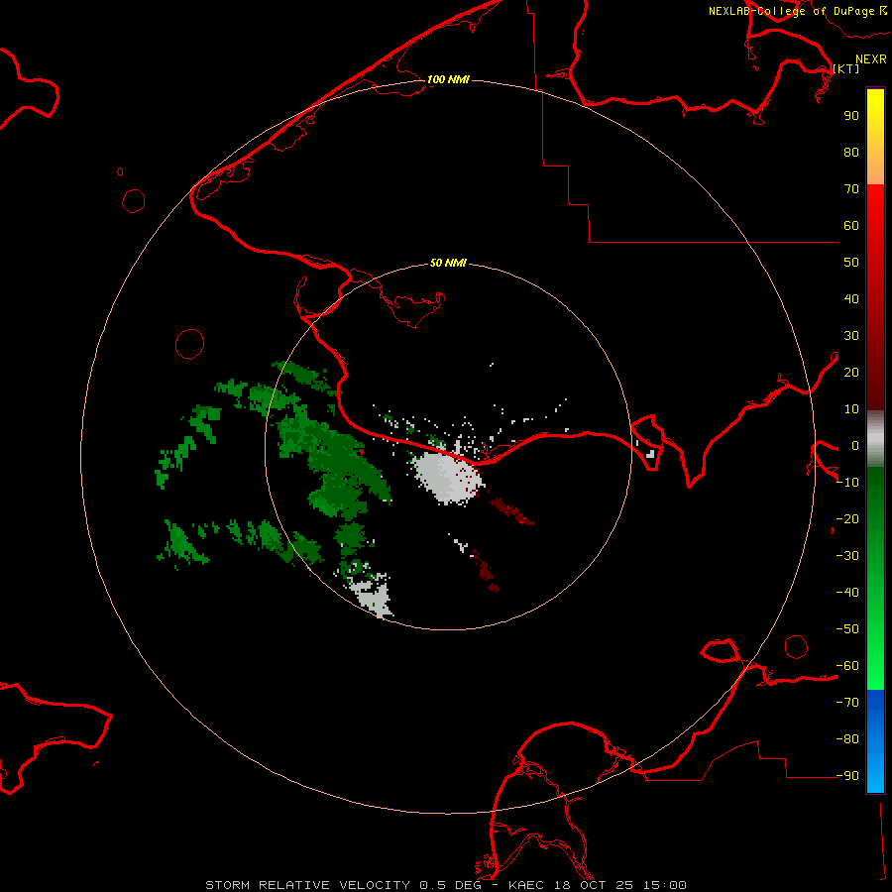Click the "100 NMI" range ring label
Image resolution: width=892 pixels, height=892 pixels.
coord(448,79)
